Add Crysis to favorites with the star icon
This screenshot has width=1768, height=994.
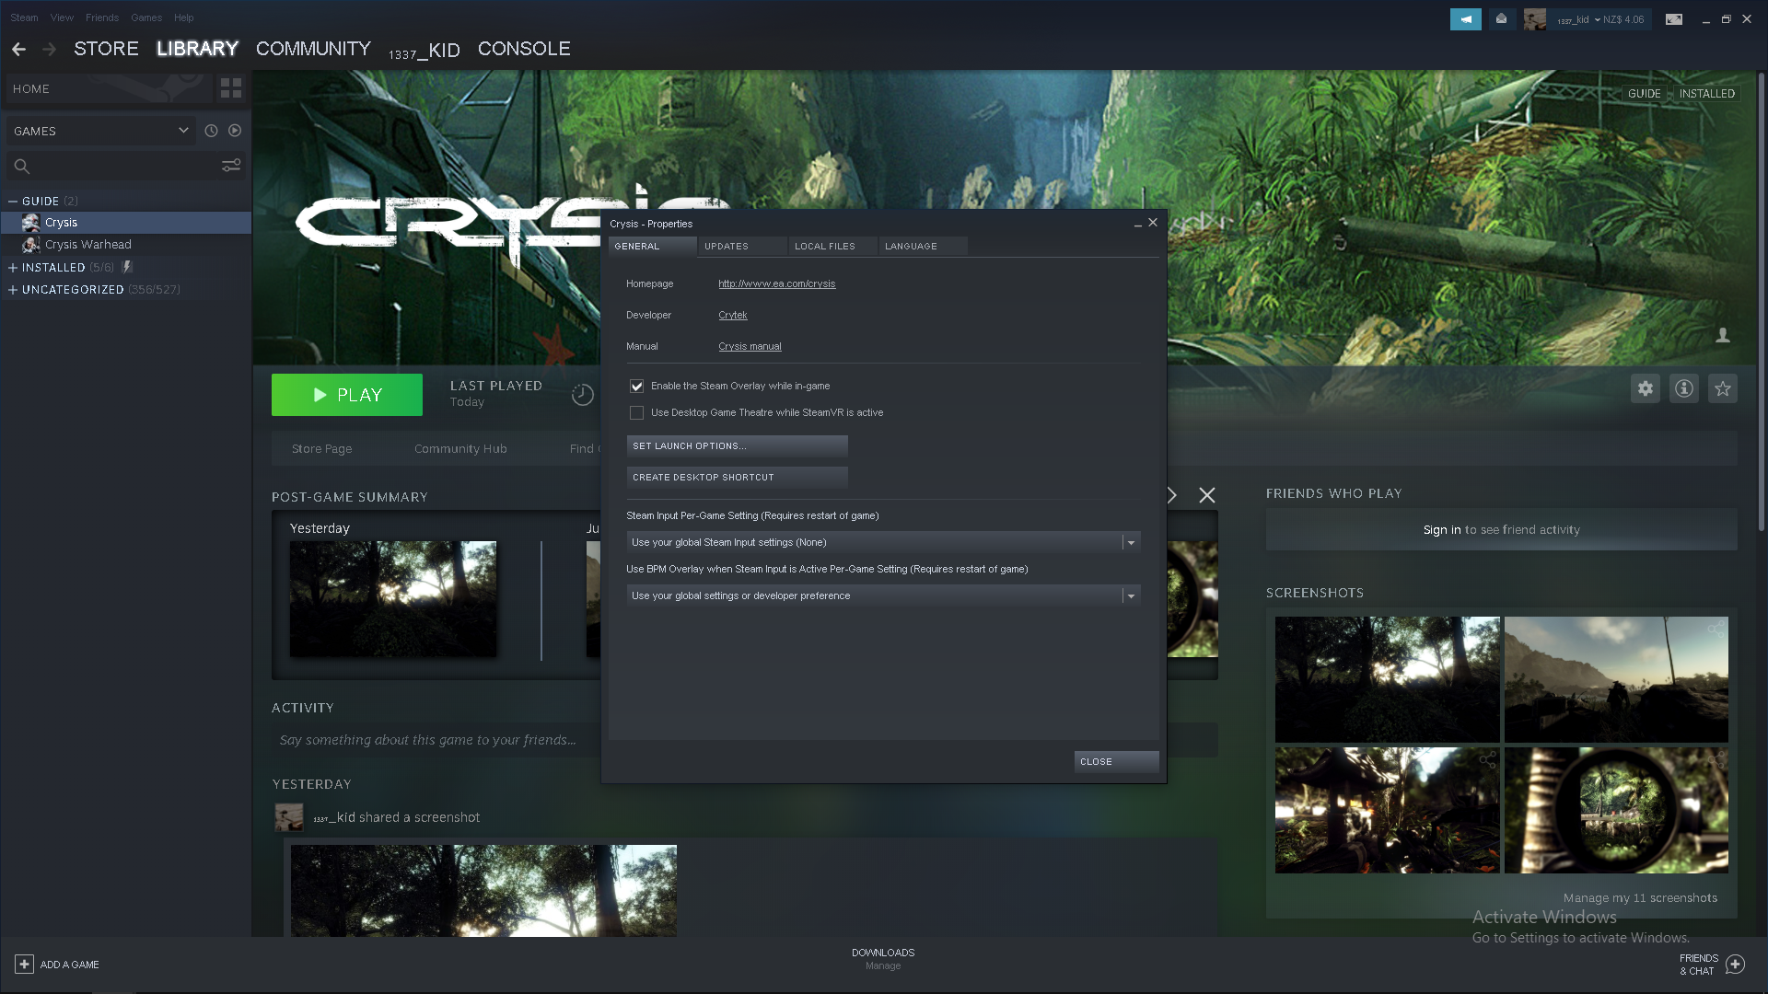click(1723, 388)
